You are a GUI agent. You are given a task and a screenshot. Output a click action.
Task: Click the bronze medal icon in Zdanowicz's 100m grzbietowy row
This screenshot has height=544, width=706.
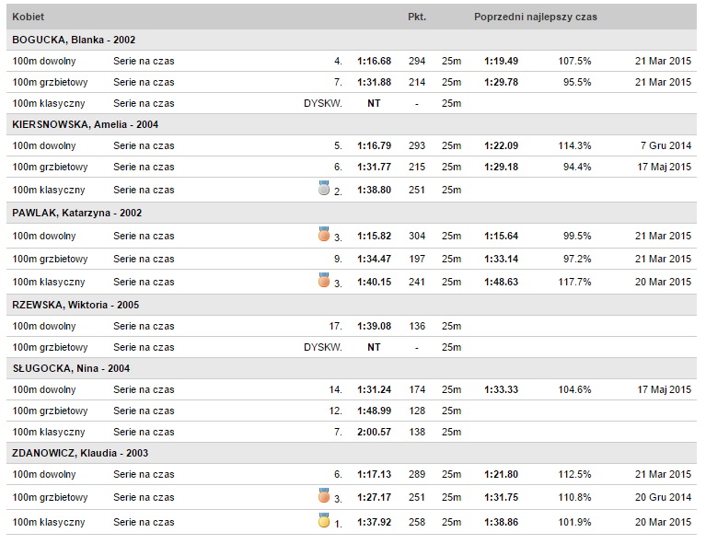point(324,495)
